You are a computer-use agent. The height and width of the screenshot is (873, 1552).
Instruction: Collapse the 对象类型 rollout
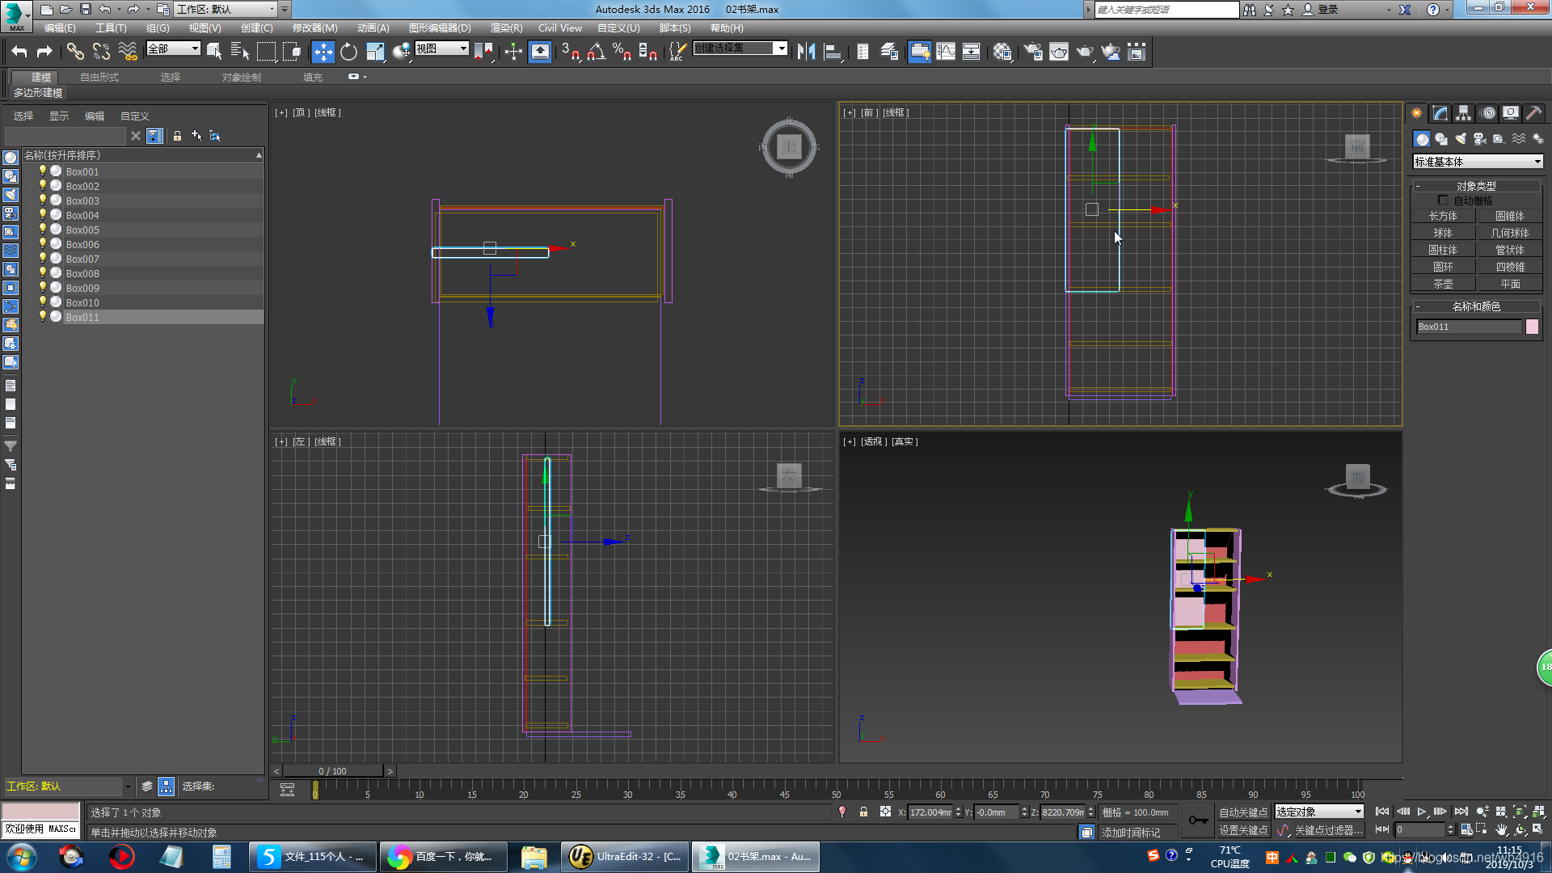(1476, 186)
